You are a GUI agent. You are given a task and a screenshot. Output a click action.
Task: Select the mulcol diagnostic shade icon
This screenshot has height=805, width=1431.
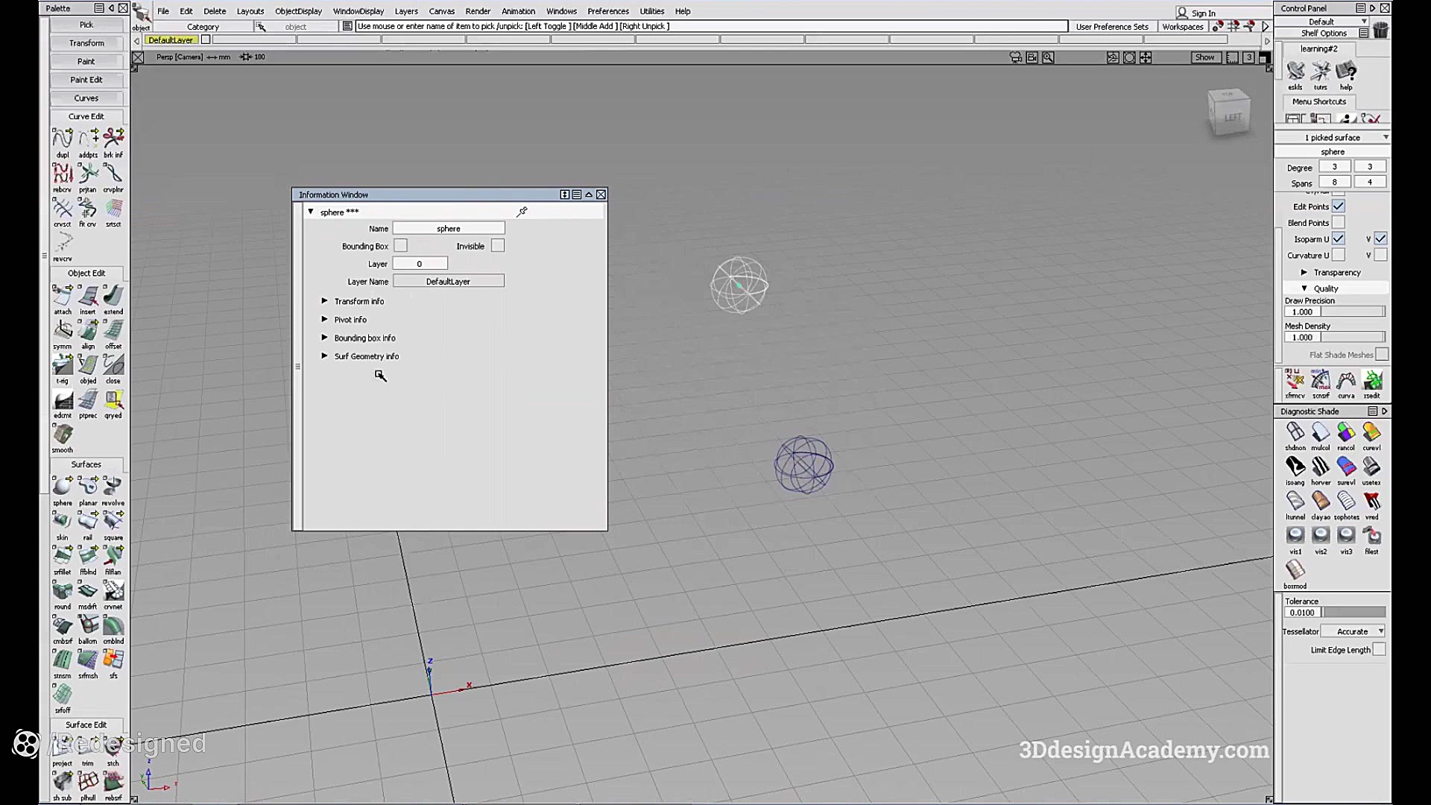pyautogui.click(x=1320, y=432)
